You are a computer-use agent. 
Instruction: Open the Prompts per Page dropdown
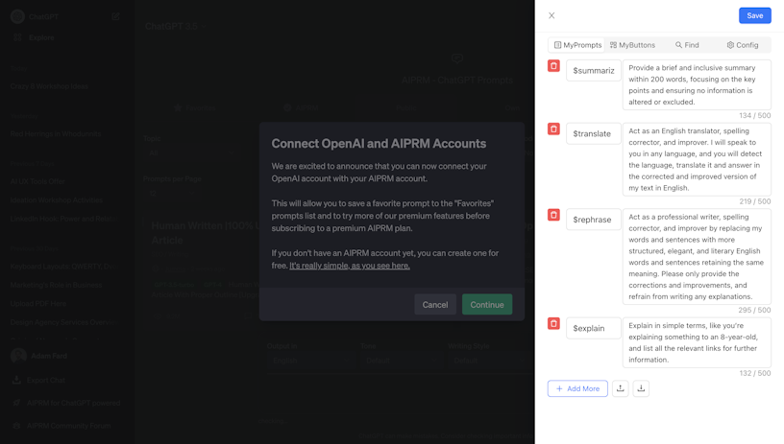tap(172, 193)
